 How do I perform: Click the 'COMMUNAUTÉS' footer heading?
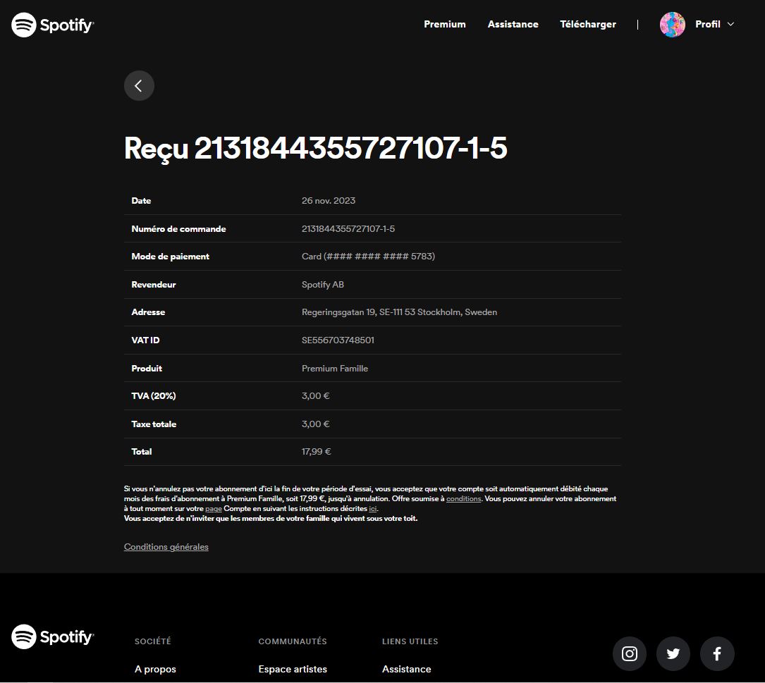click(x=292, y=641)
